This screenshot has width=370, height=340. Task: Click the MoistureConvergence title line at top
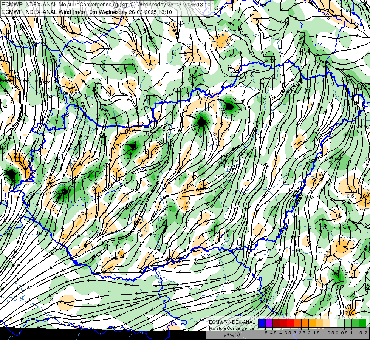(106, 5)
